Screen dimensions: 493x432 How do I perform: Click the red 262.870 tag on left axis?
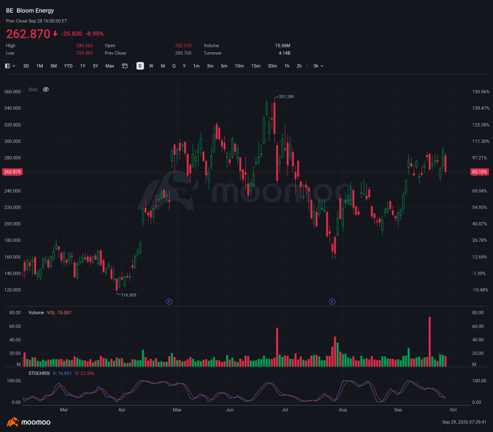12,172
